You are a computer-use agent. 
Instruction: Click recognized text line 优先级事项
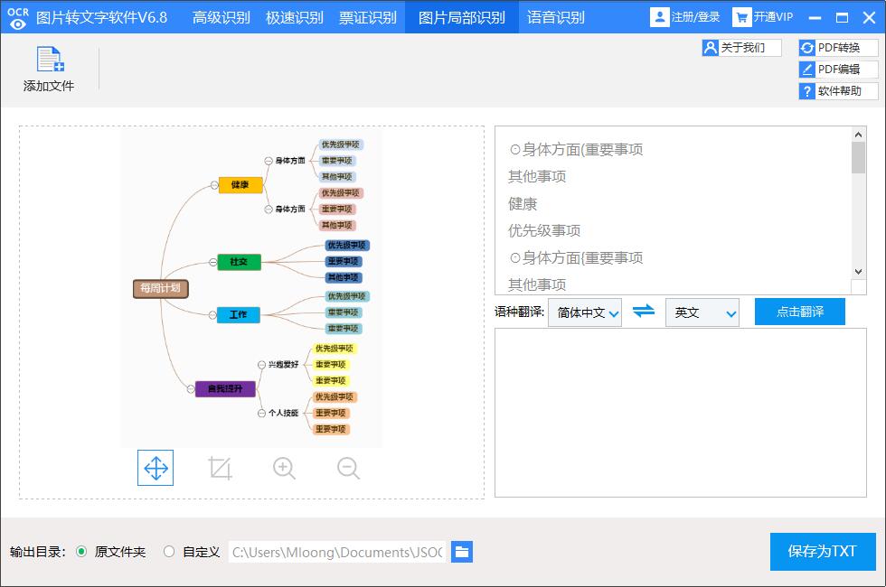click(544, 231)
